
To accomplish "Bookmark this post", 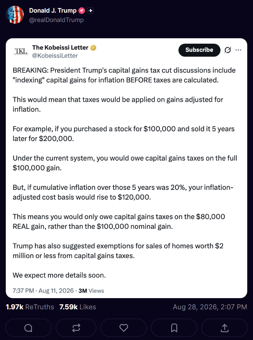I will tap(174, 328).
